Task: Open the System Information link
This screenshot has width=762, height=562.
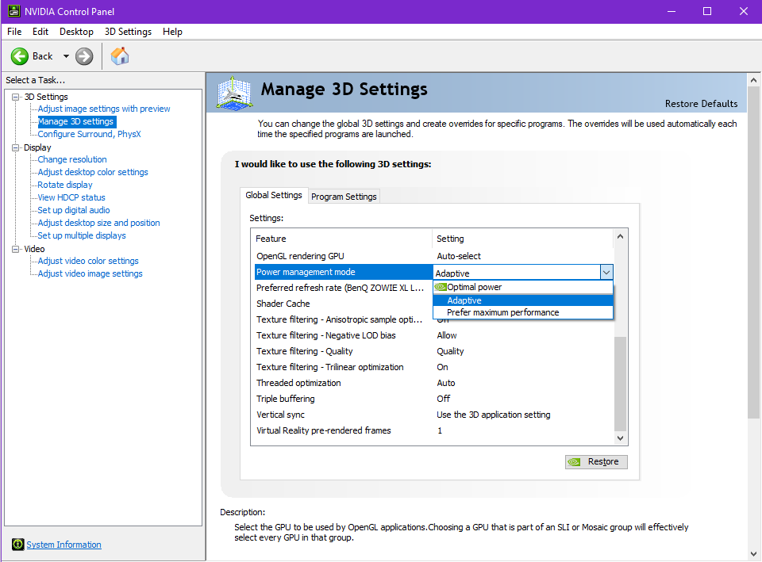Action: 63,545
